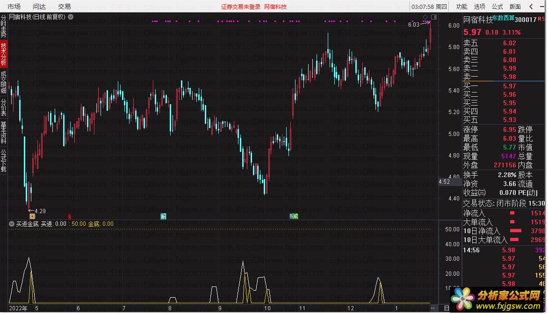Click the 换手 value 2.28%
The width and height of the screenshot is (548, 314).
coord(507,175)
